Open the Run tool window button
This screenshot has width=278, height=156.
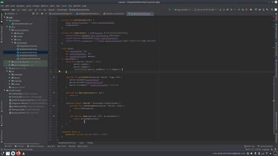[x=51, y=146]
